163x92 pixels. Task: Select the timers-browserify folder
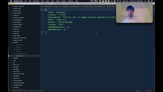[19, 74]
